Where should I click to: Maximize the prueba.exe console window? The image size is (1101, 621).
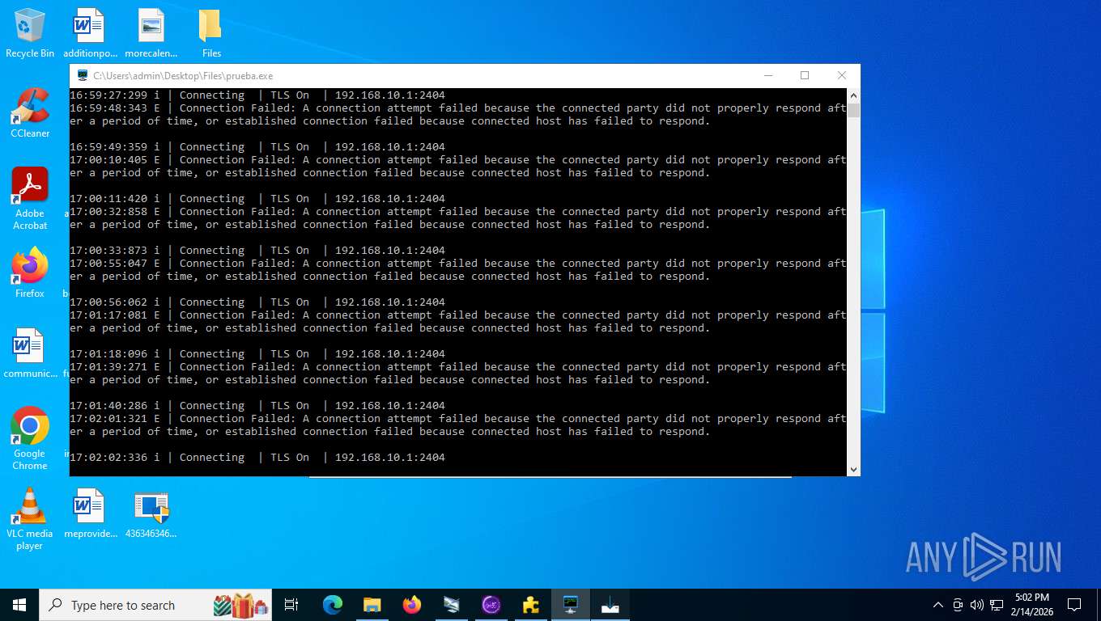tap(805, 75)
